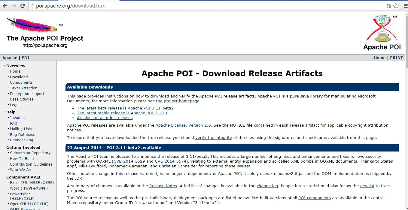Viewport: 408px width, 210px height.
Task: Select Download in the sidebar
Action: pos(19,77)
